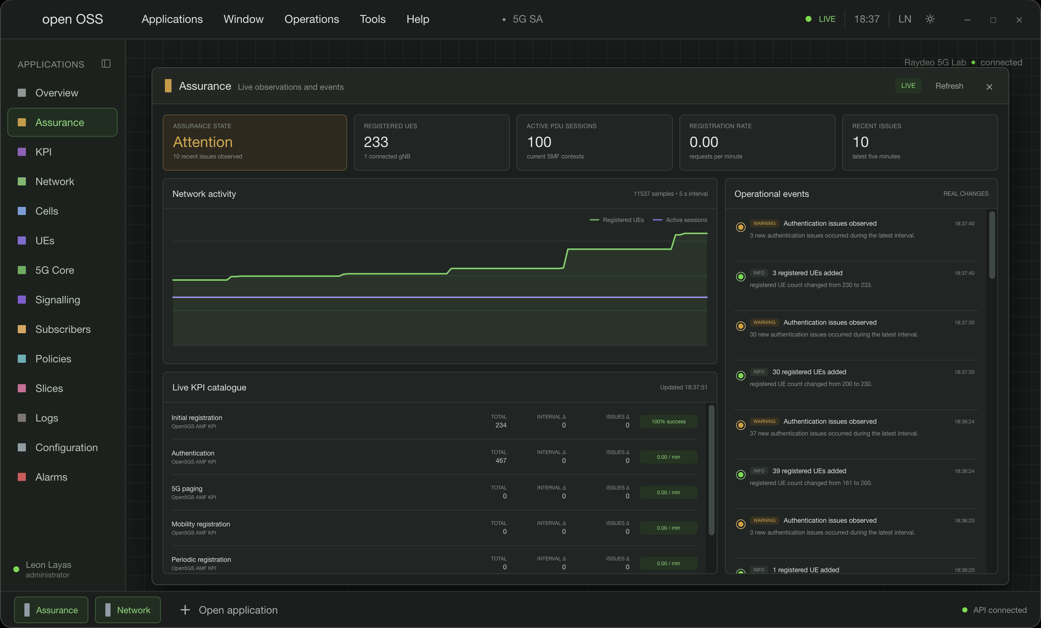Switch to the Network taskbar tab

(128, 610)
